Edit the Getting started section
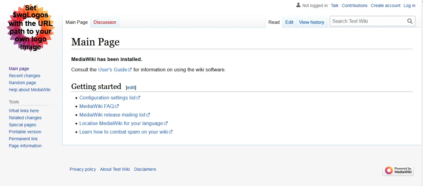Viewport: 423px width, 186px height. point(131,88)
